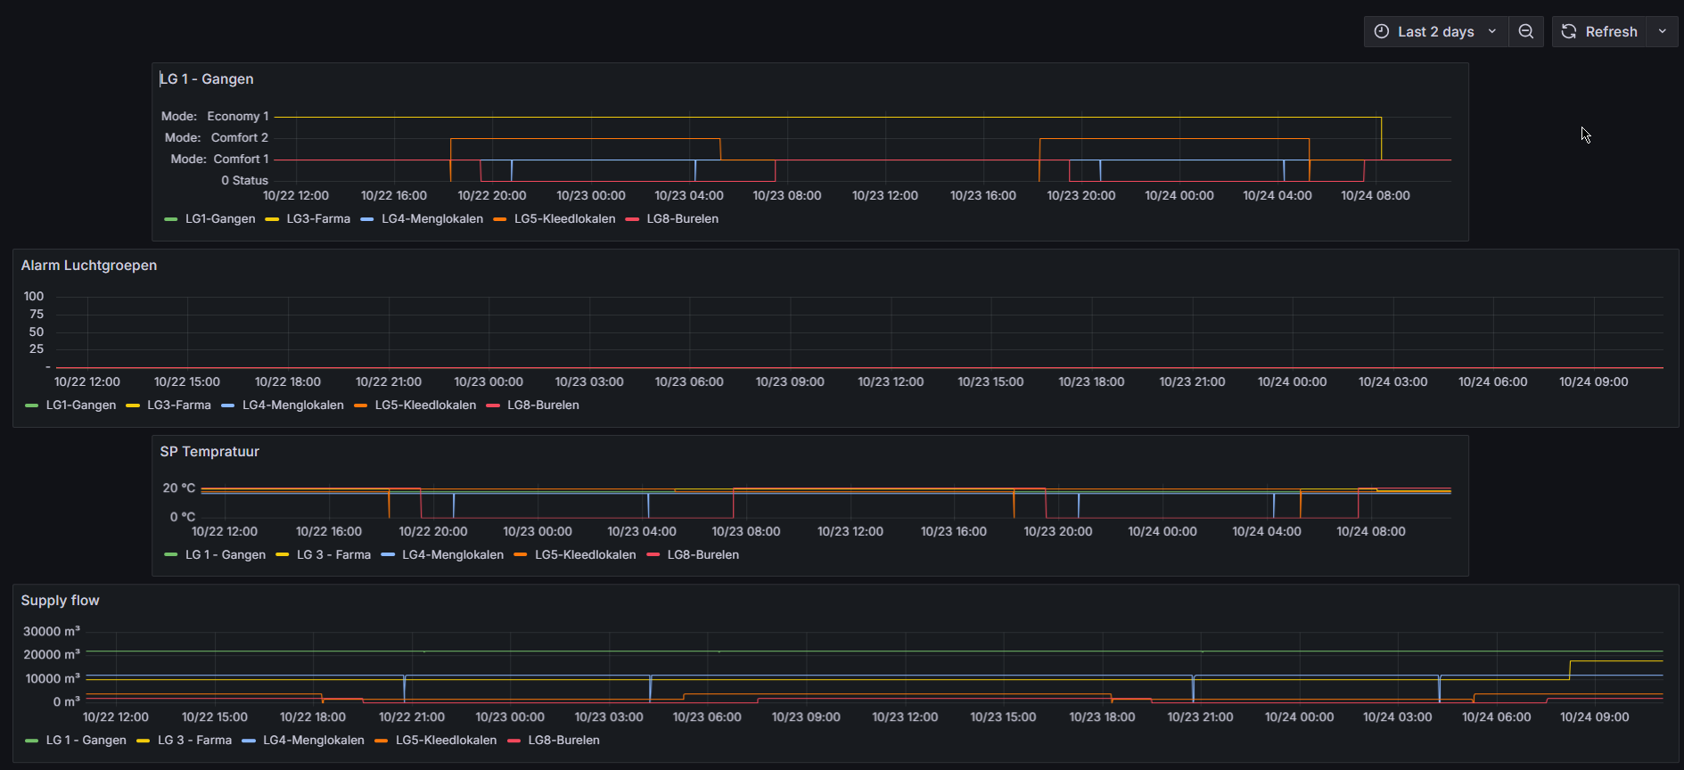Open the LG 1 - Gangen panel title
Screen dimensions: 1684x770
tap(207, 78)
